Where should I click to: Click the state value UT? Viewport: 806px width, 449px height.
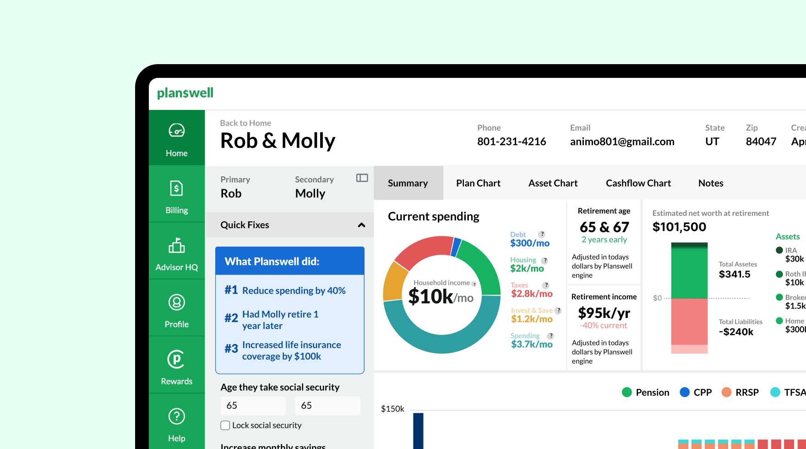click(x=712, y=142)
